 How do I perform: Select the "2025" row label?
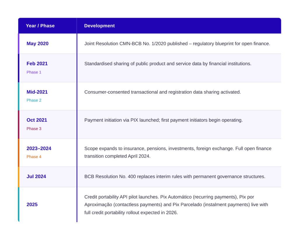tap(32, 204)
